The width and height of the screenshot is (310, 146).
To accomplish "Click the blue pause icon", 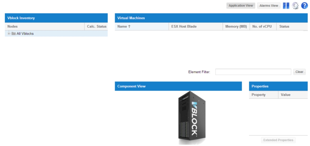I will point(286,6).
